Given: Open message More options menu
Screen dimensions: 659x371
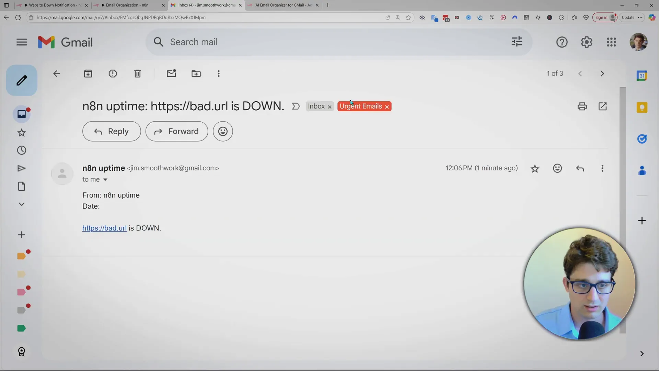Looking at the screenshot, I should click(x=602, y=168).
